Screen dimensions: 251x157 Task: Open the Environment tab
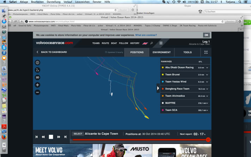point(161,52)
